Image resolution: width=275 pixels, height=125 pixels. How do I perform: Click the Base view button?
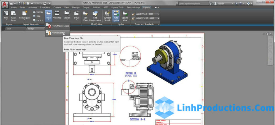pyautogui.click(x=49, y=16)
